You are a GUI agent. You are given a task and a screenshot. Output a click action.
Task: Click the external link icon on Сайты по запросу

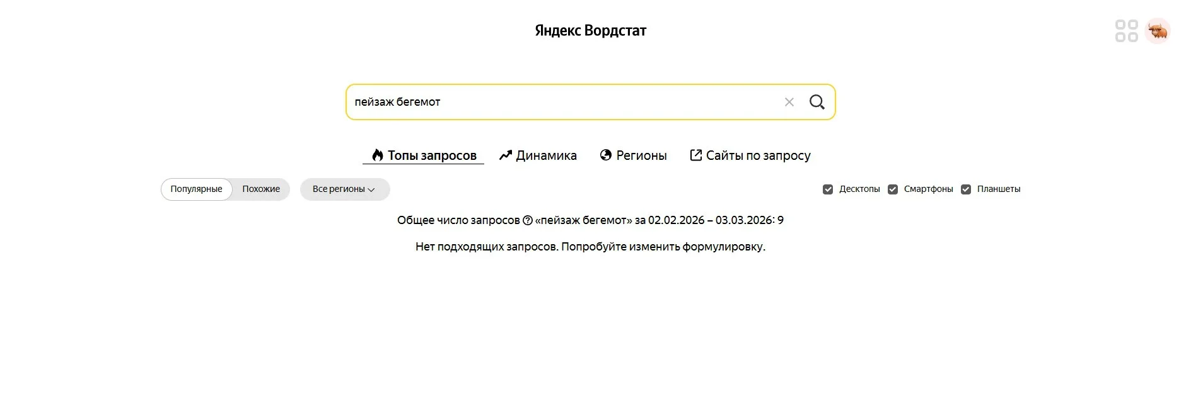pos(695,155)
